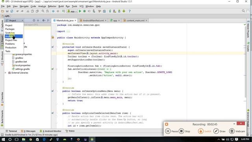Open the Build menu

coord(61,6)
